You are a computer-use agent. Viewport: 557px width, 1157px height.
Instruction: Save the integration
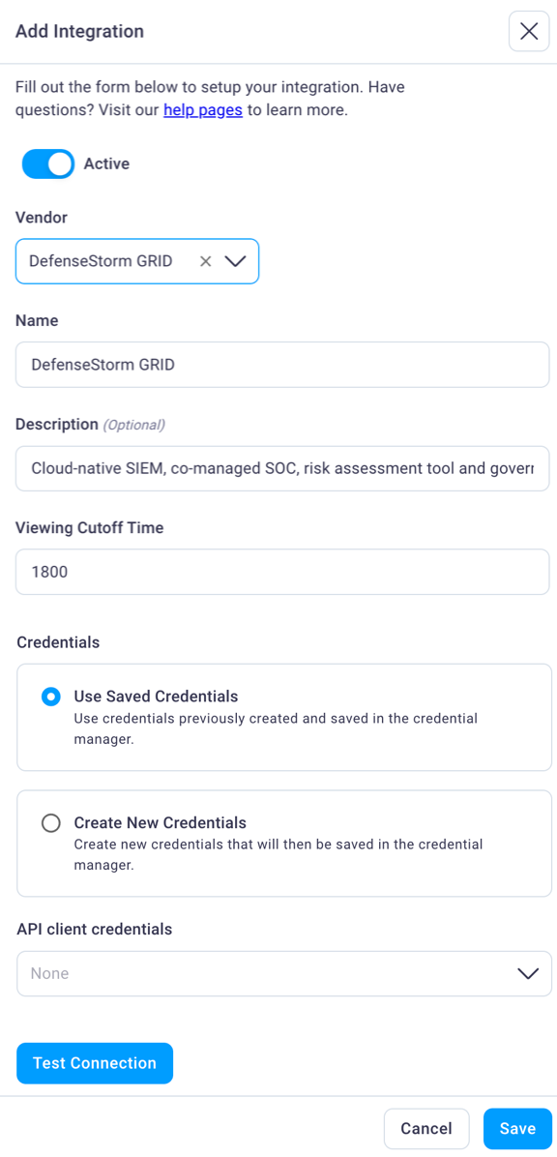(x=518, y=1129)
